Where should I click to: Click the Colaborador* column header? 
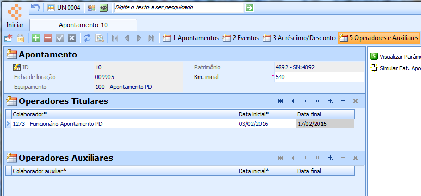(125, 114)
